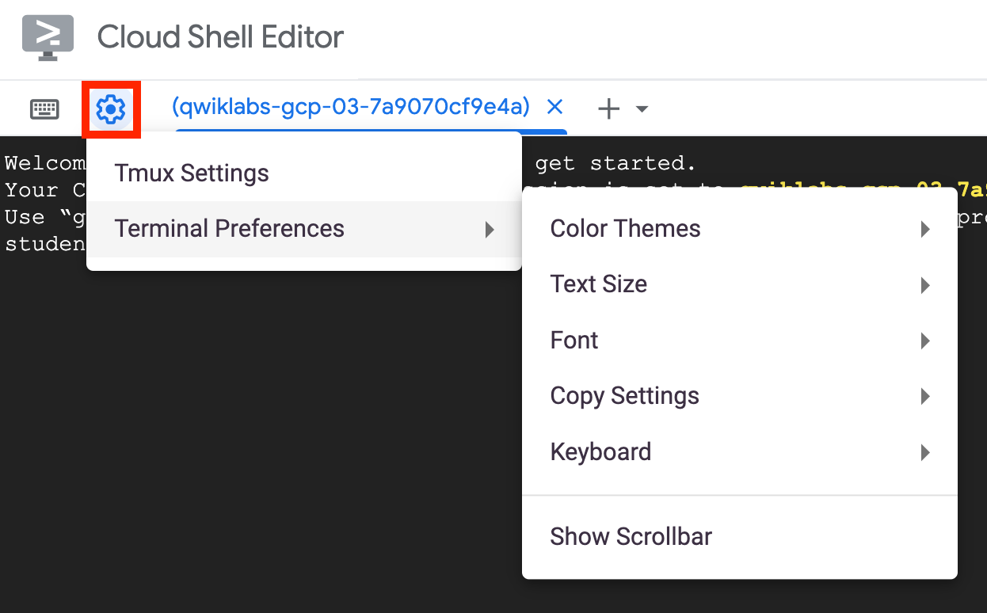Open the Color Themes submenu
Viewport: 987px width, 613px height.
625,229
